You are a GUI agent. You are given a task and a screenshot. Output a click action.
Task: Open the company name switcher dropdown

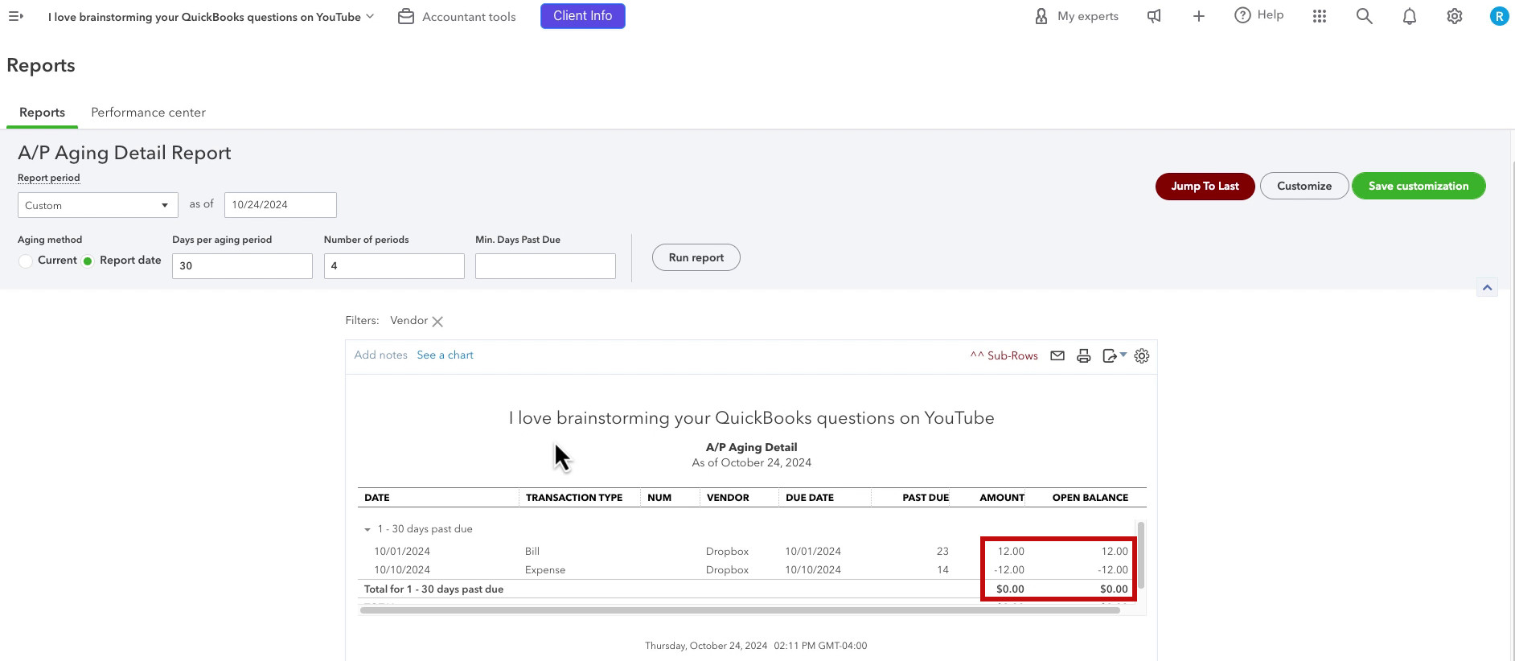(211, 16)
